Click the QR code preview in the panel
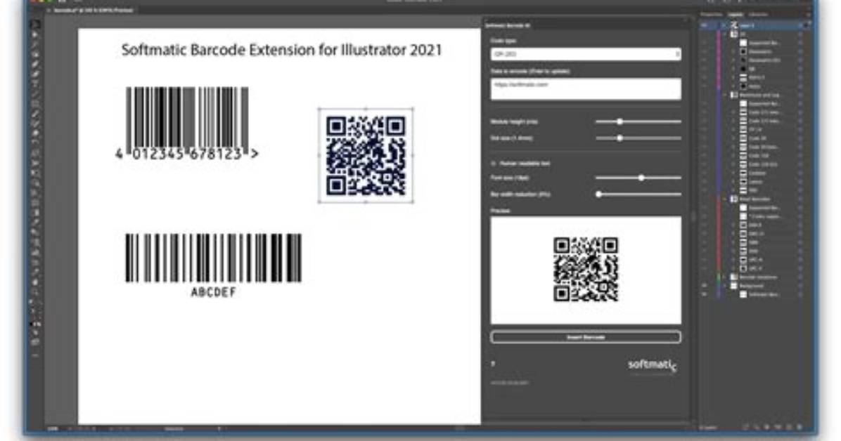The height and width of the screenshot is (441, 841). [x=586, y=270]
